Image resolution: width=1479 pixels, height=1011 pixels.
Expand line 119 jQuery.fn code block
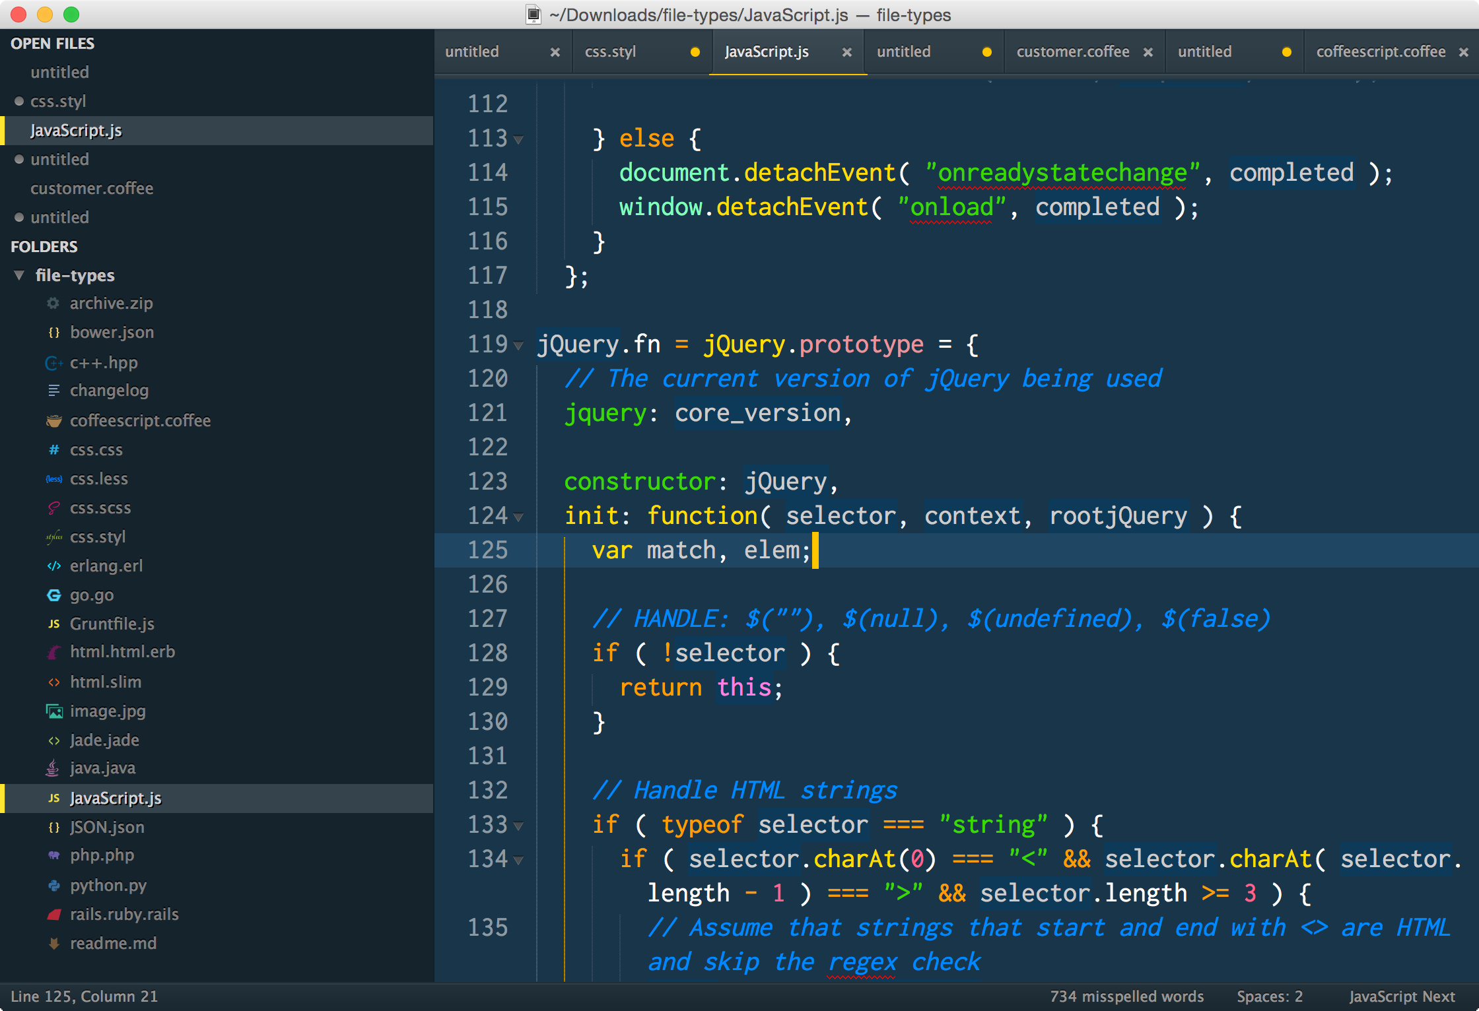519,345
